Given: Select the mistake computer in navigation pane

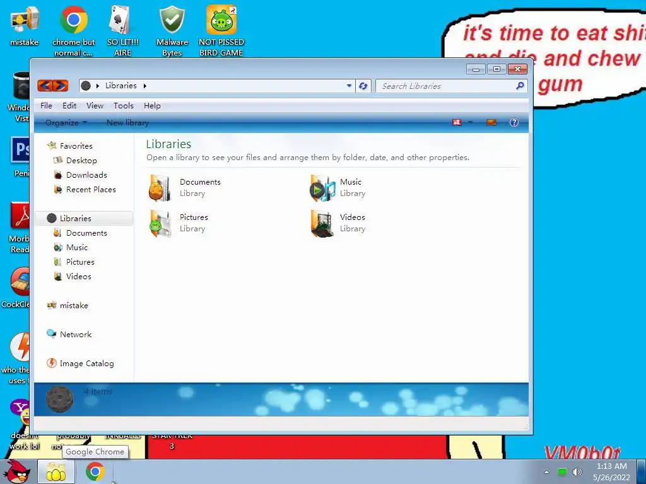Looking at the screenshot, I should click(x=68, y=306).
